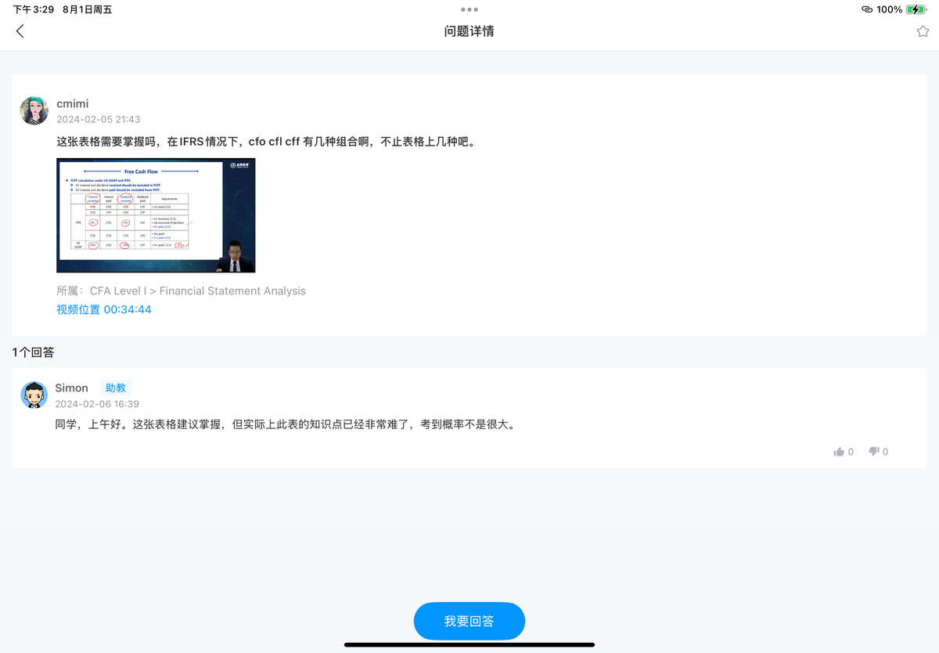Go back using the top-left arrow
This screenshot has width=939, height=653.
coord(20,31)
